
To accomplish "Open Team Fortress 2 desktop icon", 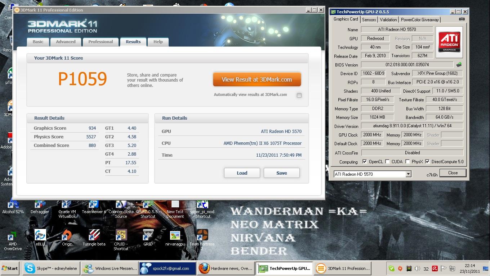I will click(202, 240).
